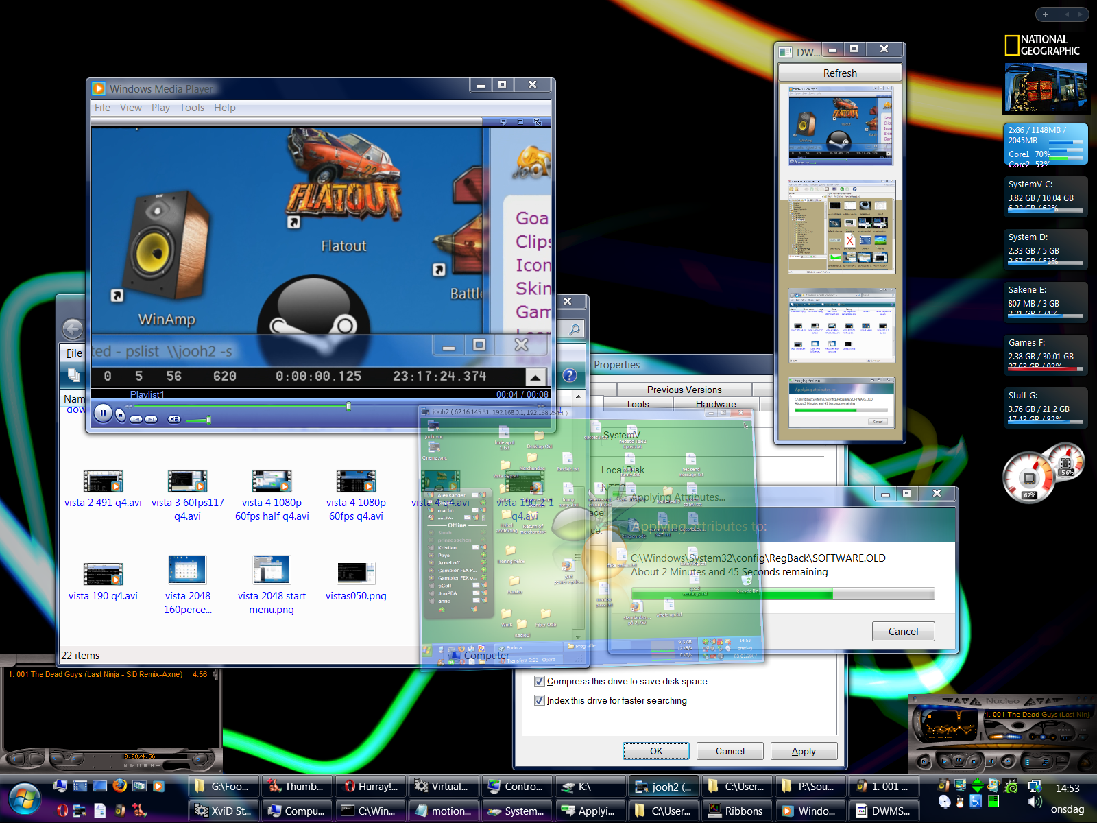
Task: Open View menu in Windows Media Player
Action: tap(131, 108)
